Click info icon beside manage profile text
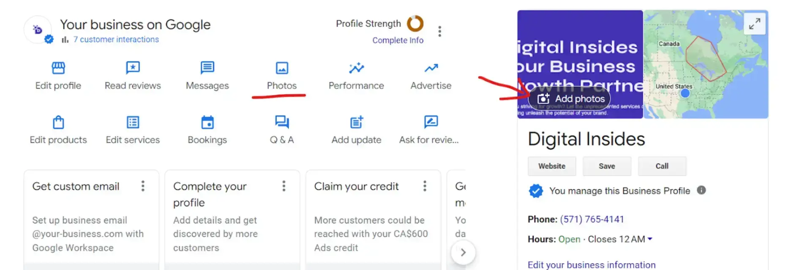The width and height of the screenshot is (807, 270). coord(701,190)
